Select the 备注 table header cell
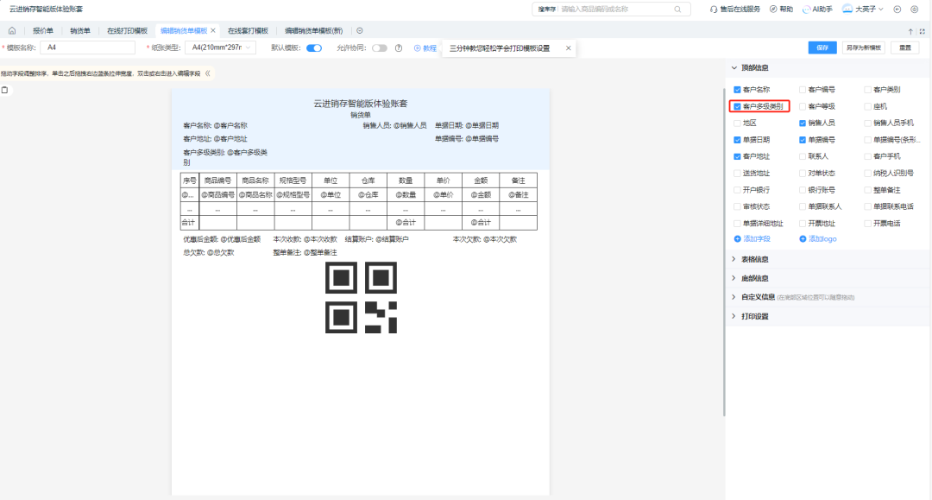The image size is (932, 500). (x=519, y=180)
